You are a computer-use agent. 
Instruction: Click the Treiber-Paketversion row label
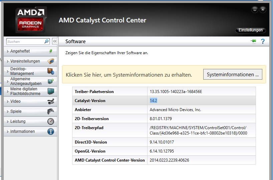pos(94,92)
